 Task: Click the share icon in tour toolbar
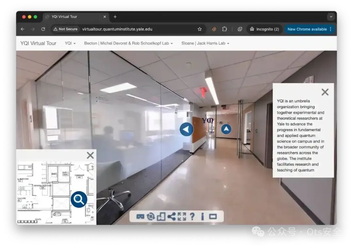172,217
